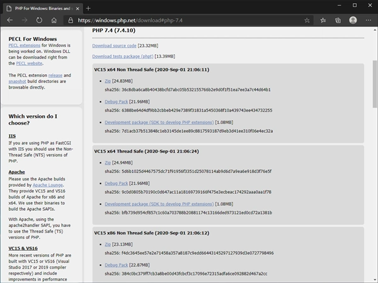
Task: Get VC15 x64 Thread Safe Development package
Action: pos(159,204)
